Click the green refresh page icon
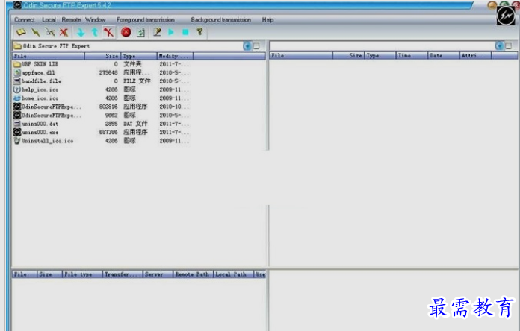 (x=141, y=33)
